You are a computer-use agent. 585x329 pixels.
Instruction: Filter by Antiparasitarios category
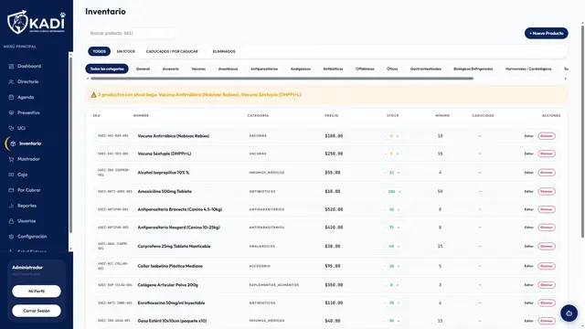[x=264, y=69]
